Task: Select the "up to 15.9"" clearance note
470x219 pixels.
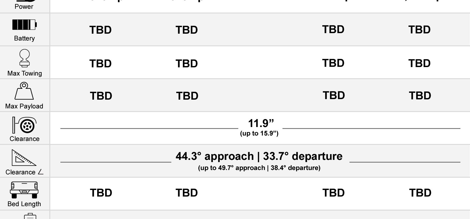Action: (259, 134)
